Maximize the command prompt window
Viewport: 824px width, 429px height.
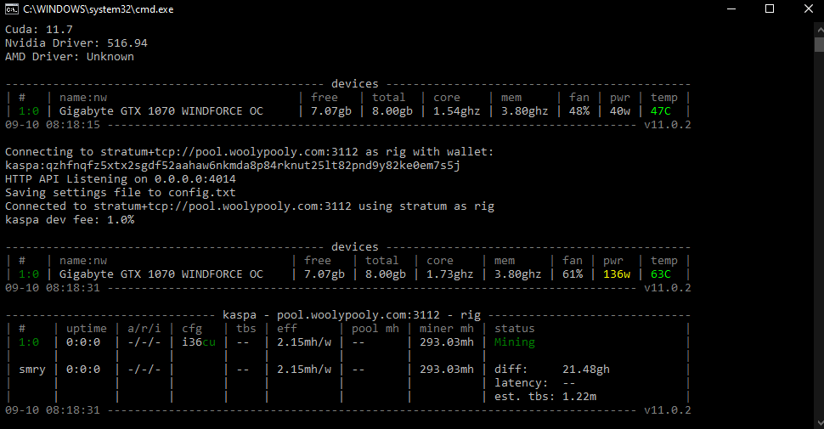tap(770, 8)
